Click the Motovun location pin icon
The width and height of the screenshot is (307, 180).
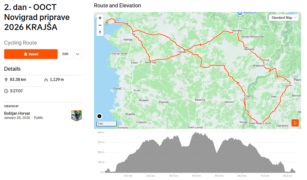[240, 13]
